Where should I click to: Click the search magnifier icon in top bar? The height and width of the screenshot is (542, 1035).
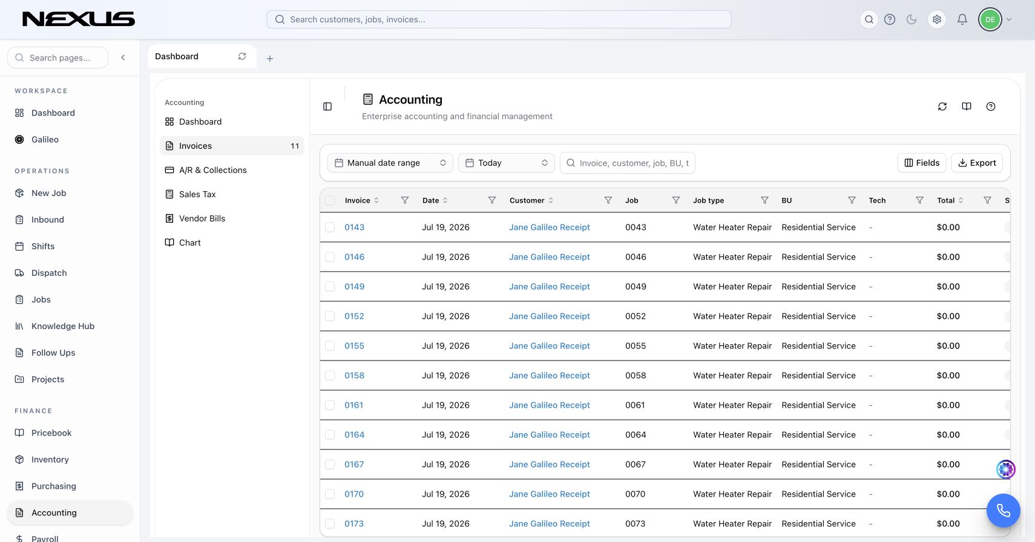[x=869, y=19]
